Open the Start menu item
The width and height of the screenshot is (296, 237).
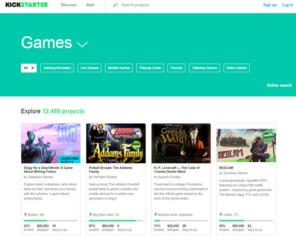pos(90,5)
